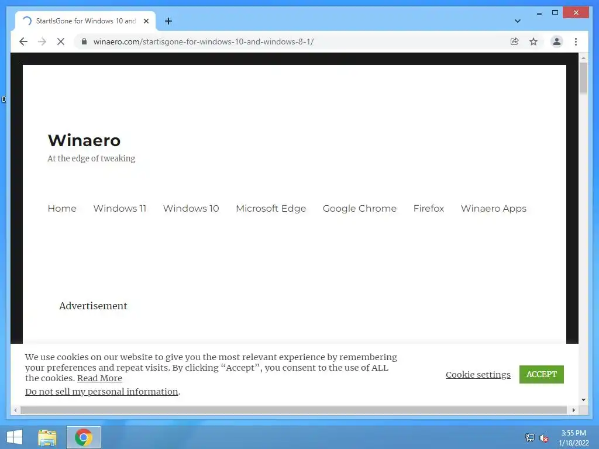Viewport: 599px width, 449px height.
Task: Click the 'At the edge of tweaking' tagline
Action: 91,158
